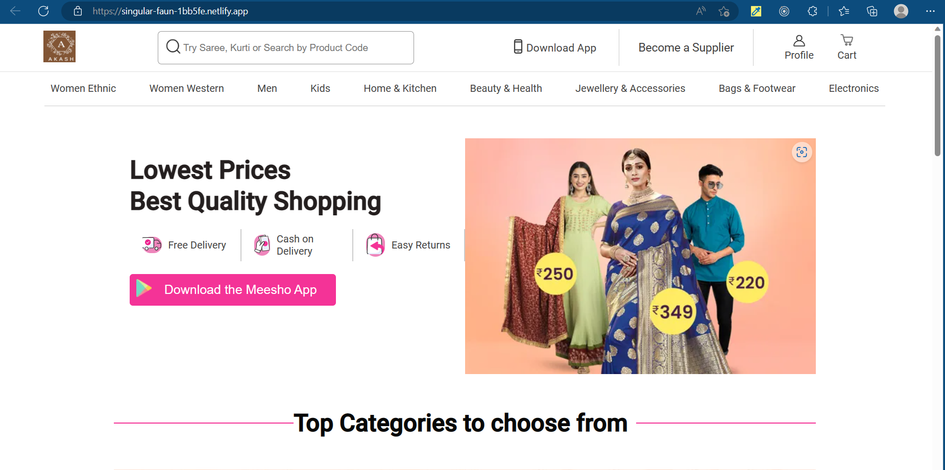View the Cart icon
The height and width of the screenshot is (470, 945).
tap(846, 39)
